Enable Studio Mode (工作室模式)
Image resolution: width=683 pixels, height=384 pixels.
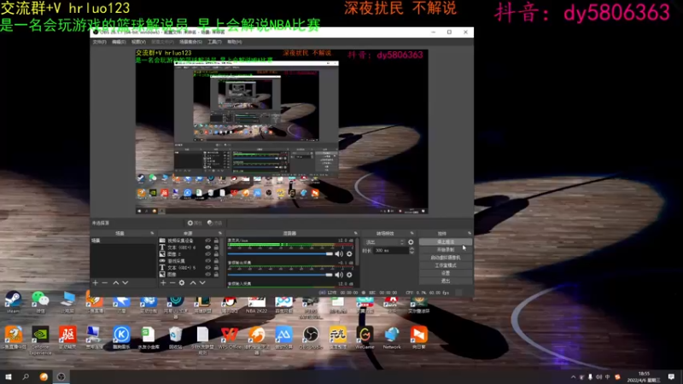[445, 265]
